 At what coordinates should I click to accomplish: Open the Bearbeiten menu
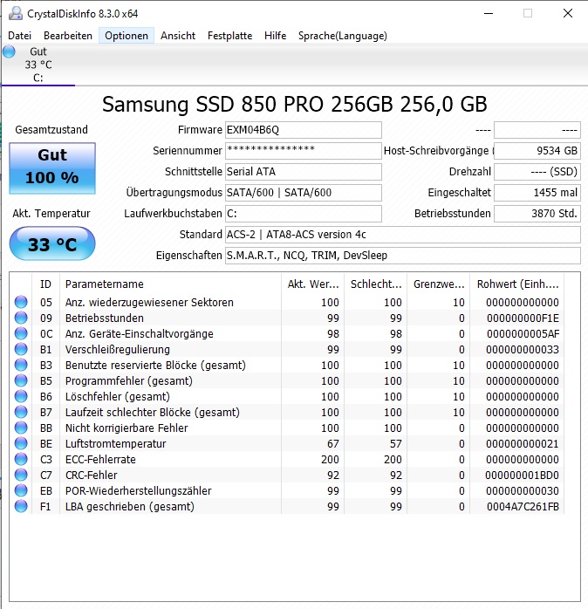click(68, 36)
